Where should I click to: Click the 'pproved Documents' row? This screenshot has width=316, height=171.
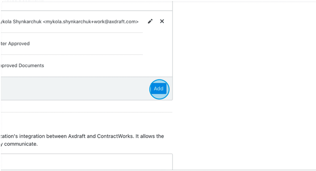click(x=72, y=65)
